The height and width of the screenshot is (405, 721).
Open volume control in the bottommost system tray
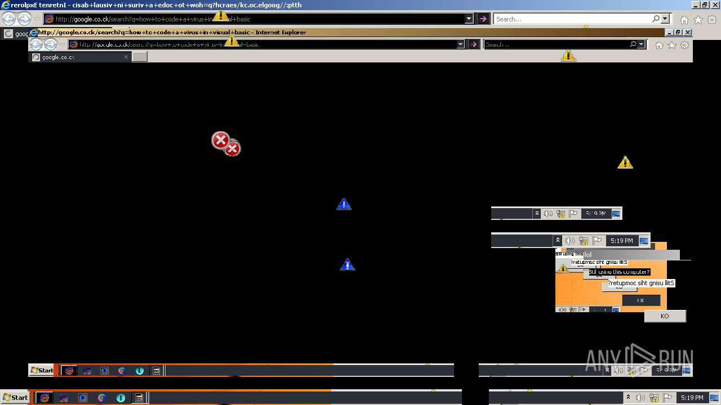(641, 398)
